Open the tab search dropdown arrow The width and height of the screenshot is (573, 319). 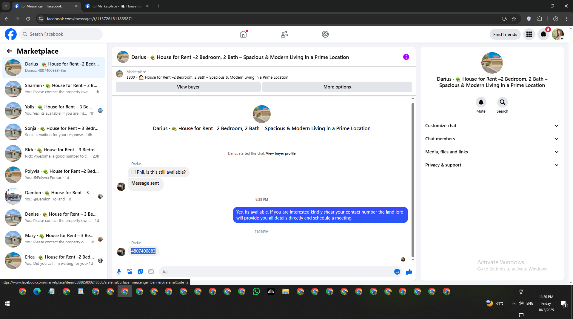pos(6,6)
